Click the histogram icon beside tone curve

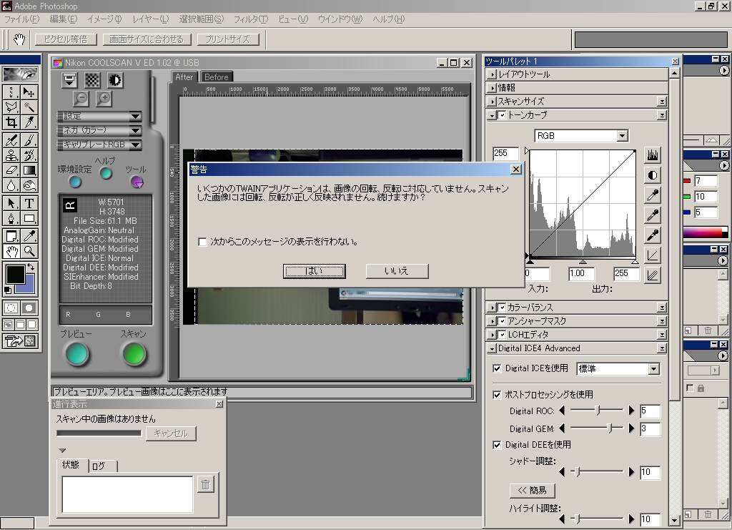652,155
